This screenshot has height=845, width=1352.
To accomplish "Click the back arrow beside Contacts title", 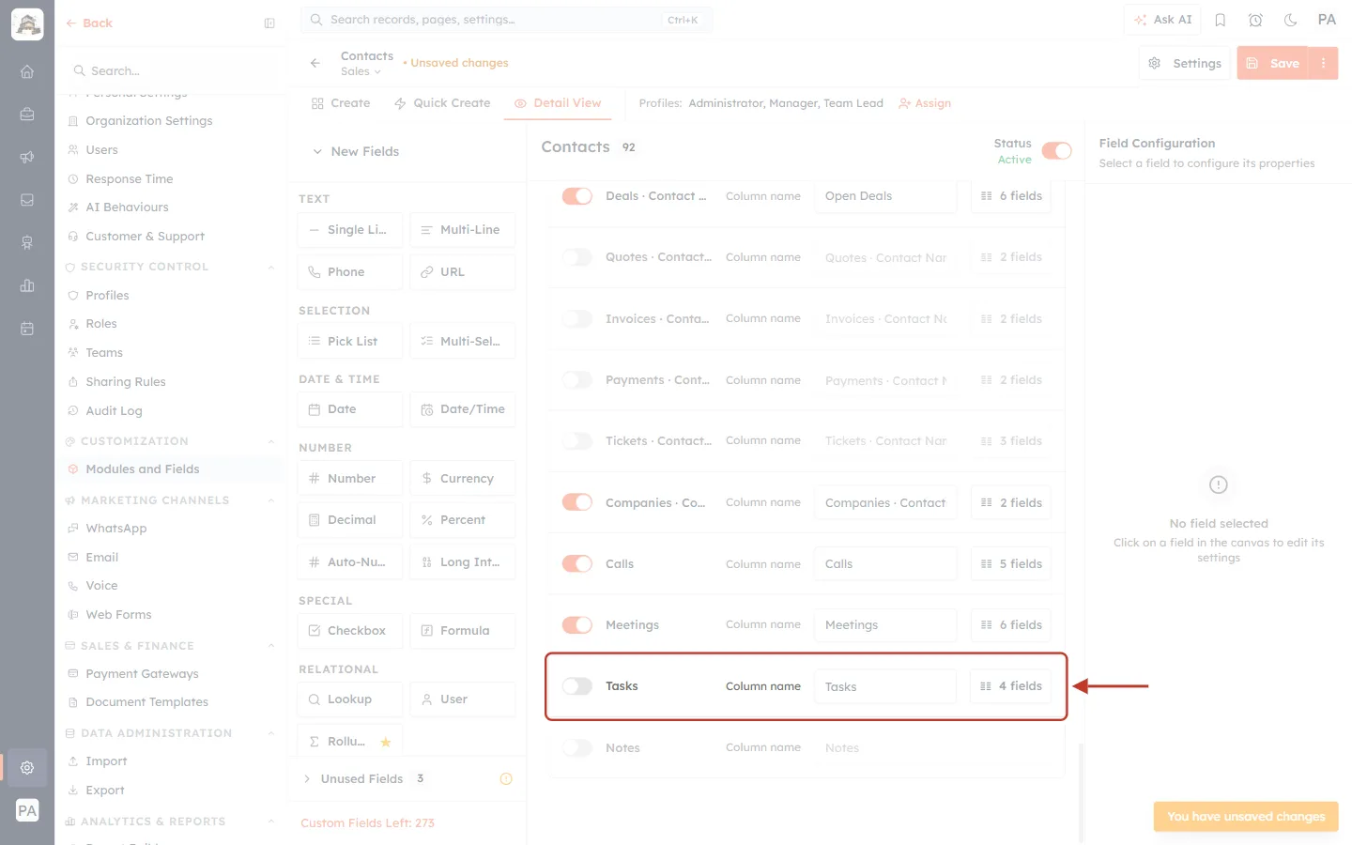I will point(315,63).
